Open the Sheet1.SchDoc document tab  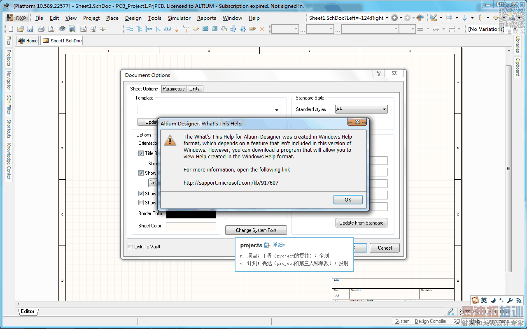click(x=62, y=41)
